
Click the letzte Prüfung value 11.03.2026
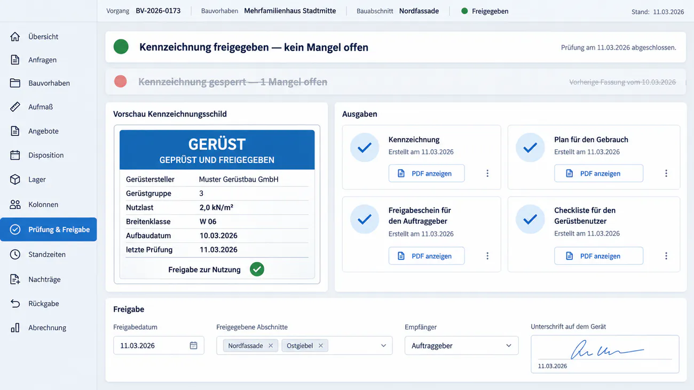[x=218, y=249]
